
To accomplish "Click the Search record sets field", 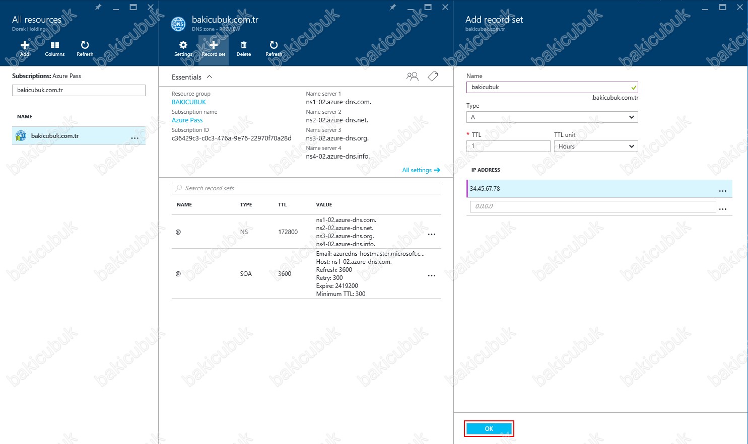I will pos(306,188).
